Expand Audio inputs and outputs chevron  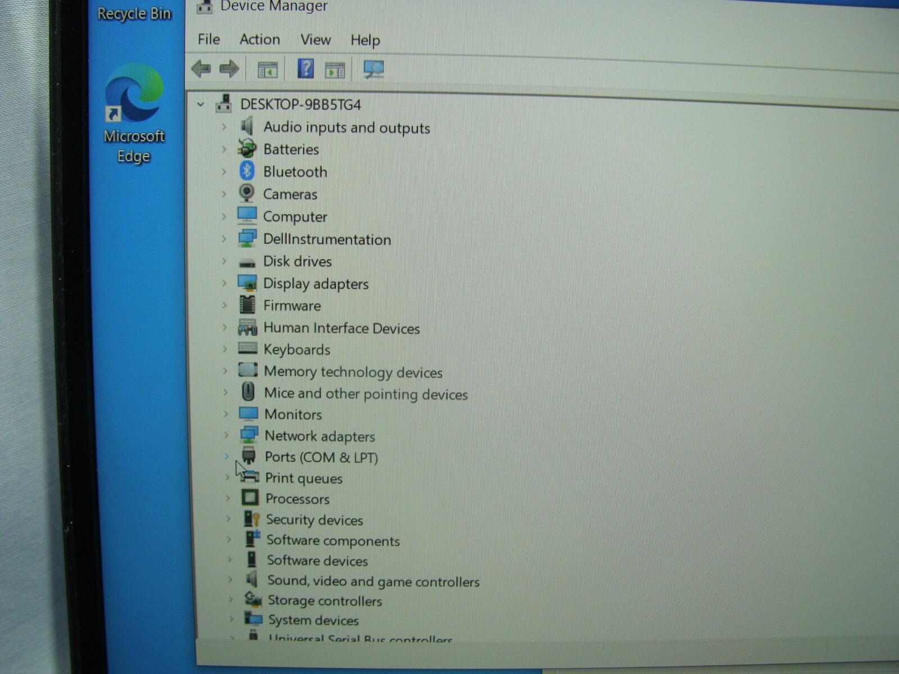(224, 127)
